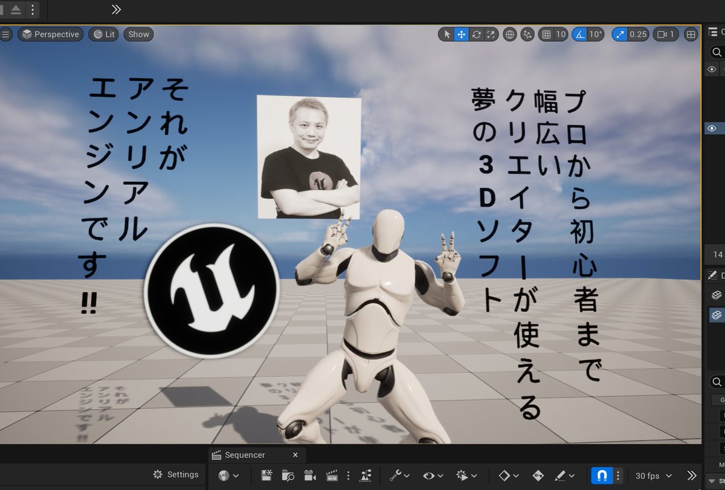Expand Sequencer toolbar overflow chevrons
This screenshot has height=490, width=725.
pyautogui.click(x=692, y=475)
